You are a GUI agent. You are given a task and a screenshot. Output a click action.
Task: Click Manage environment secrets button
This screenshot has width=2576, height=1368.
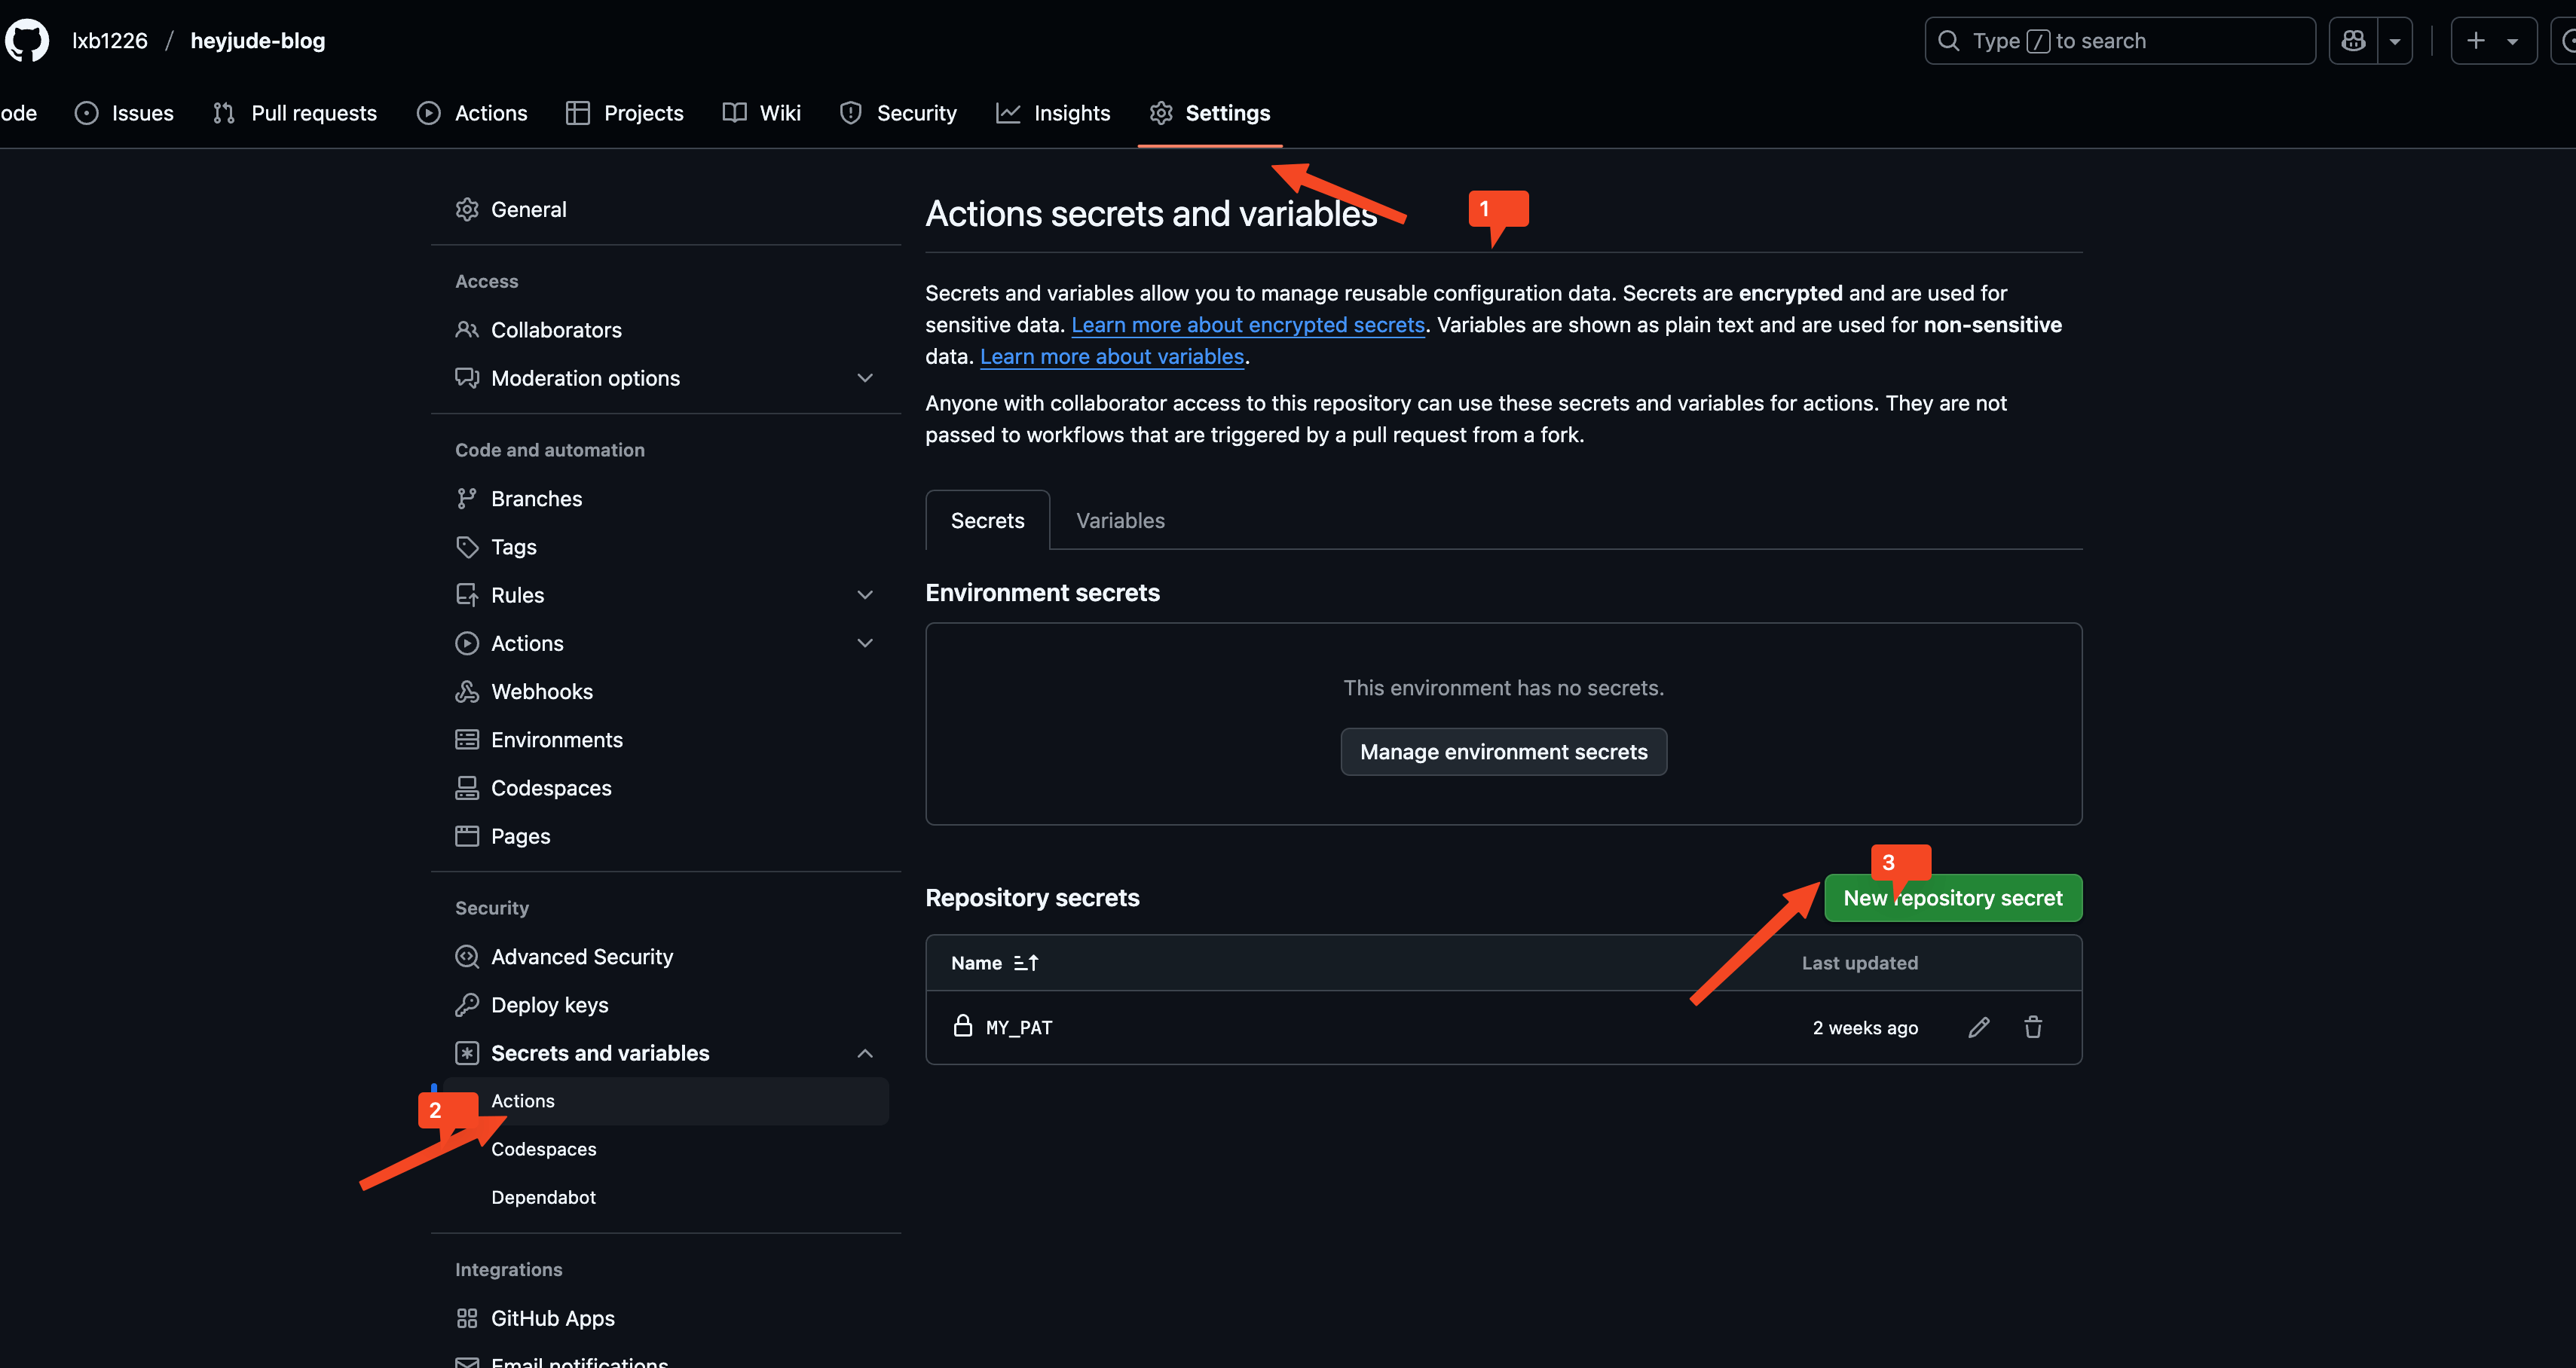pyautogui.click(x=1504, y=753)
